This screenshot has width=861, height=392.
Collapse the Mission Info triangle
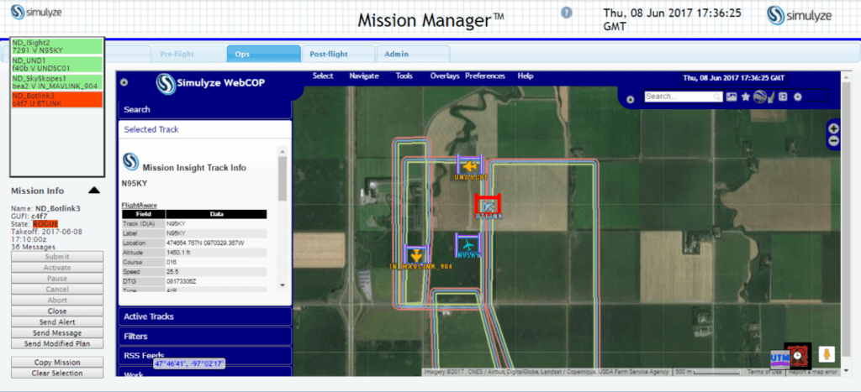94,191
